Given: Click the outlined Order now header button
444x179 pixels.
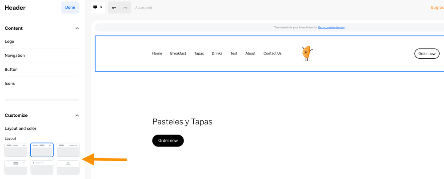Looking at the screenshot, I should pos(427,53).
